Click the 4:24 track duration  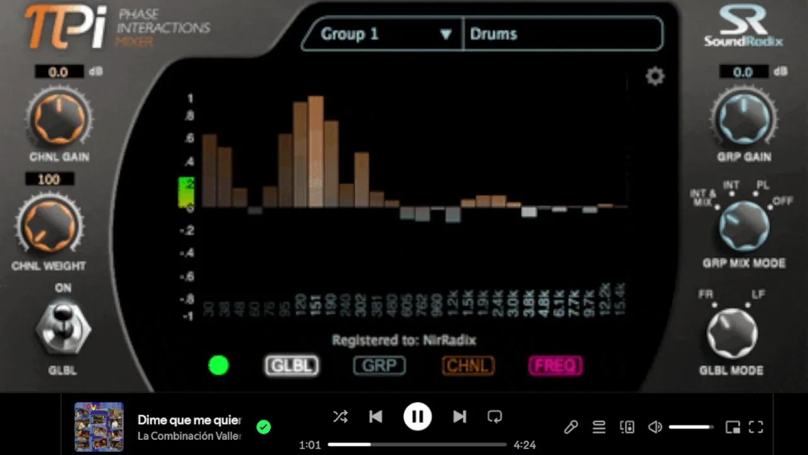(525, 445)
